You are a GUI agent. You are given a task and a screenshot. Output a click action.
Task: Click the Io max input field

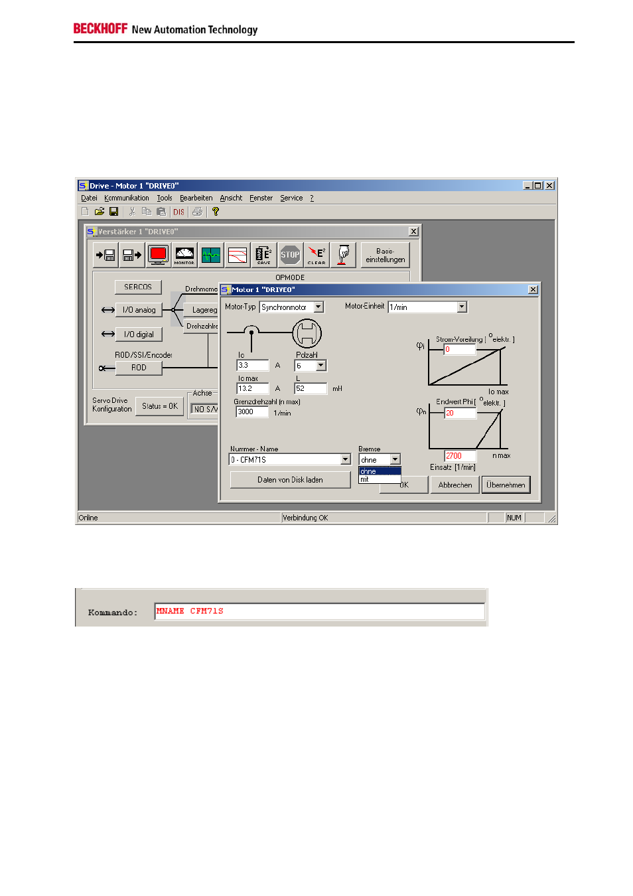253,389
